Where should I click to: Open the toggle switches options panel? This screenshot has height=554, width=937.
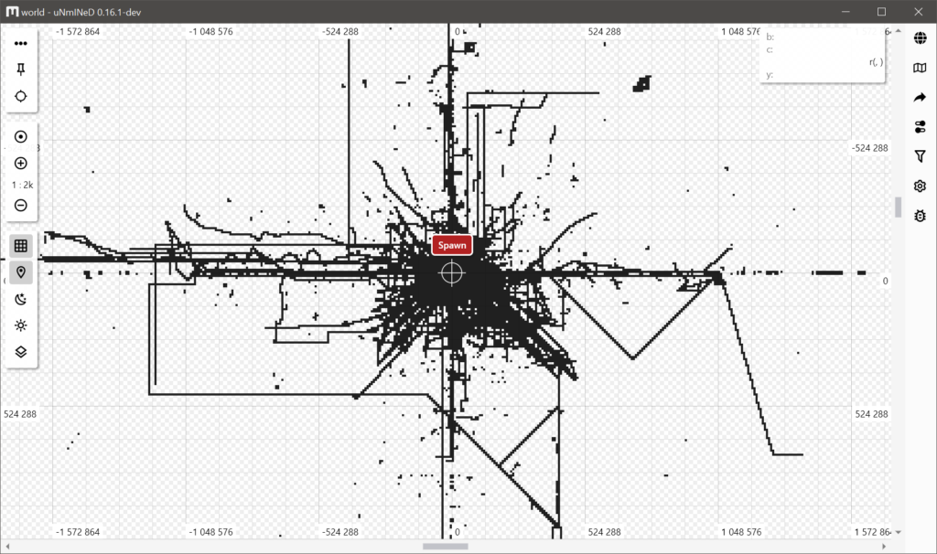pos(921,127)
